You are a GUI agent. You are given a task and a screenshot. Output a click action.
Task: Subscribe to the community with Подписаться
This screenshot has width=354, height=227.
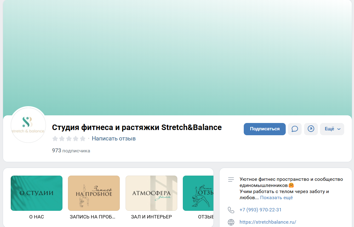click(265, 129)
